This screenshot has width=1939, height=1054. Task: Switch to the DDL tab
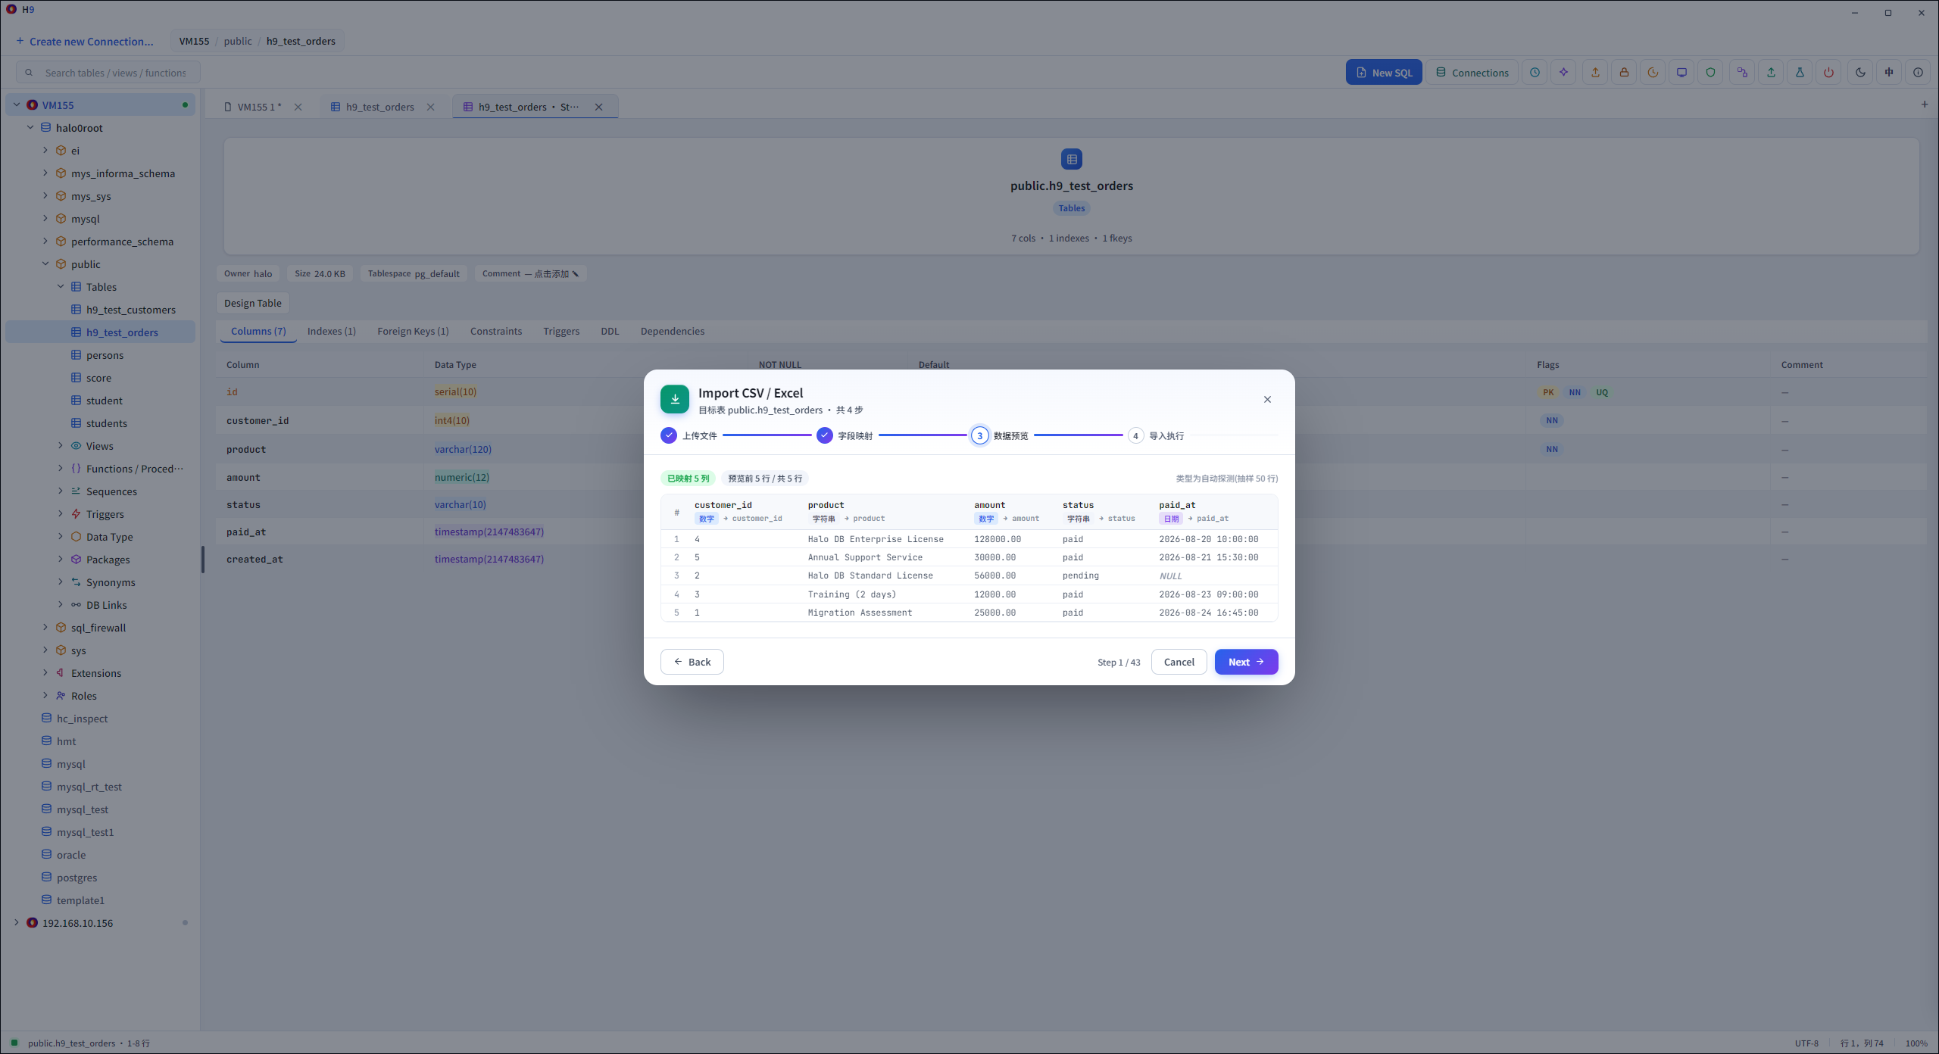tap(610, 332)
